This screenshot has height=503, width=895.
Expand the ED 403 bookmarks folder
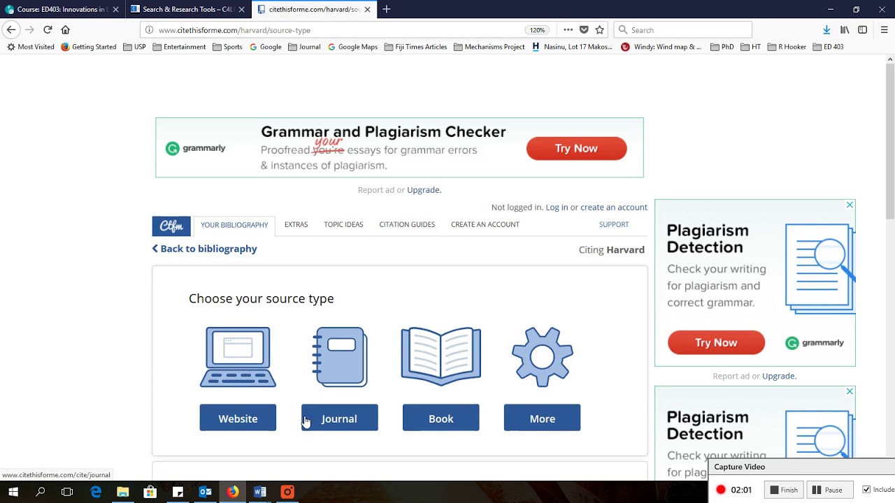point(828,47)
